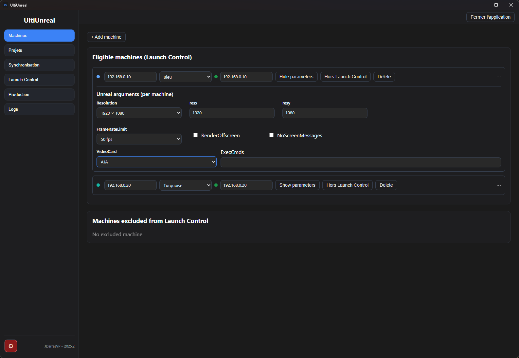Click the UltiUnreal title bar app icon
This screenshot has width=519, height=358.
click(x=6, y=5)
